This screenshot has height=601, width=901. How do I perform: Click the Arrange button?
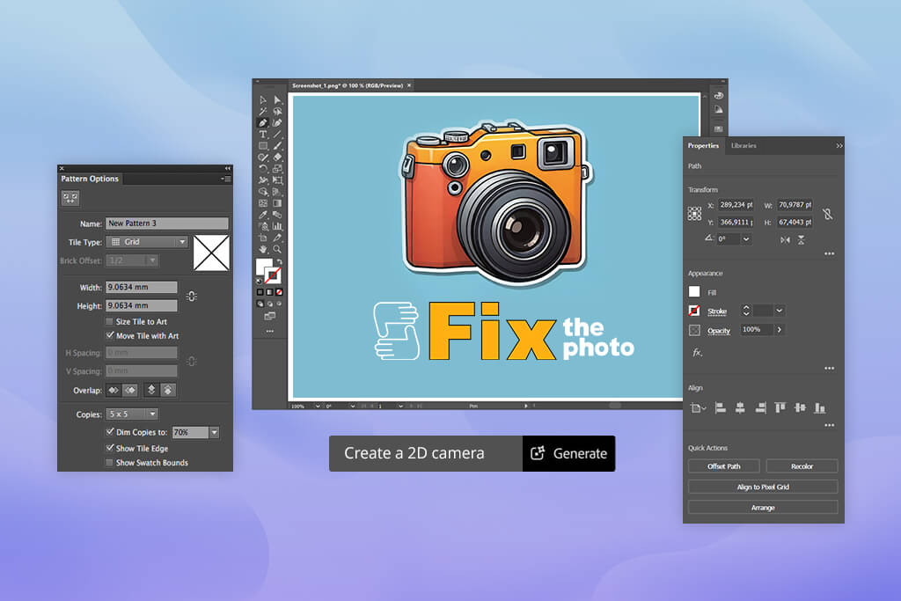pyautogui.click(x=763, y=508)
